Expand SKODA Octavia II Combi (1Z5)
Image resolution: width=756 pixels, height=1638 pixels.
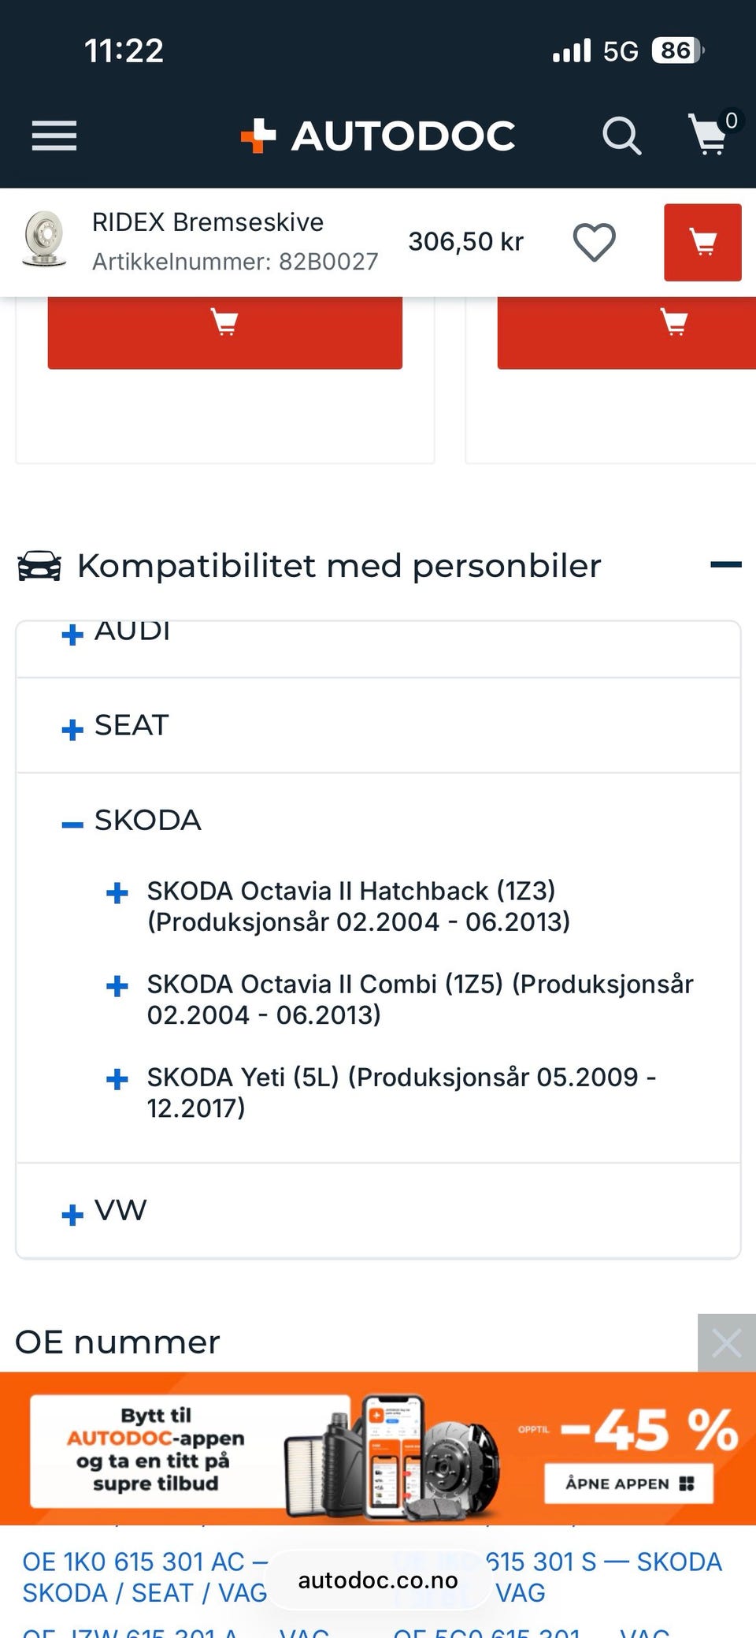pyautogui.click(x=117, y=986)
